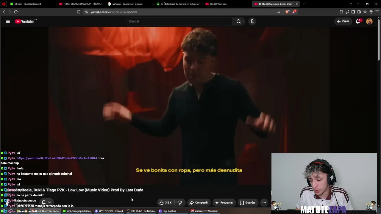Go back to the previous page
Viewport: 381px width, 214px height.
[4, 12]
